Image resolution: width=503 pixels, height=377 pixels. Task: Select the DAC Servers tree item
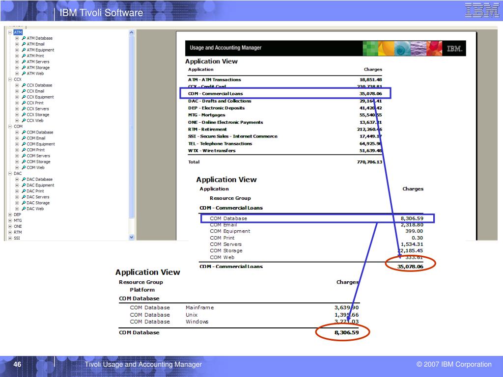click(38, 197)
